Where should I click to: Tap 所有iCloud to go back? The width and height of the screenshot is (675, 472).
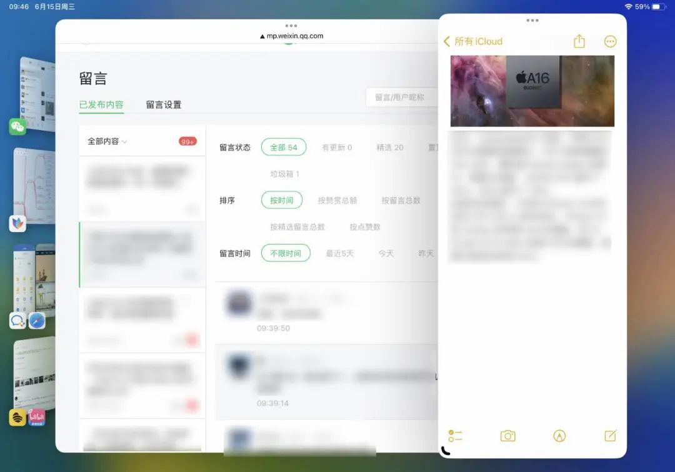click(x=476, y=41)
